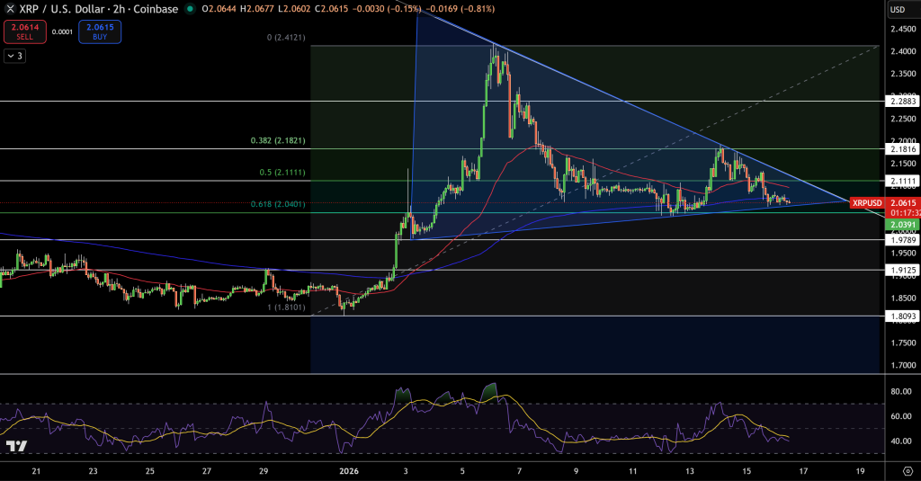Screen dimensions: 921x481
Task: Expand the collapsed indicators legend showing 3
Action: (x=14, y=56)
